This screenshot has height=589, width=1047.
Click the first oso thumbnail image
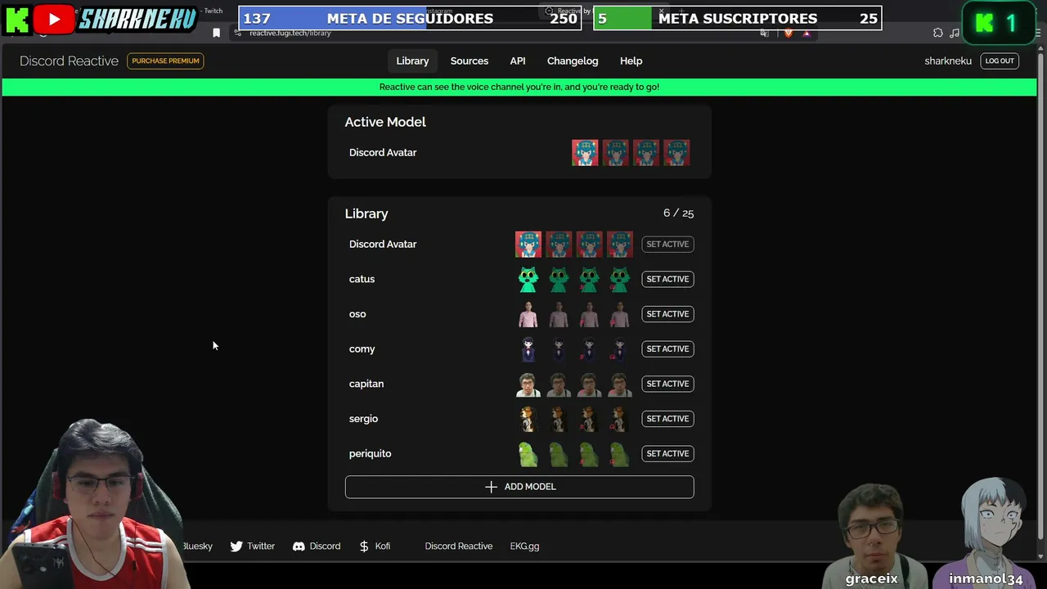528,314
